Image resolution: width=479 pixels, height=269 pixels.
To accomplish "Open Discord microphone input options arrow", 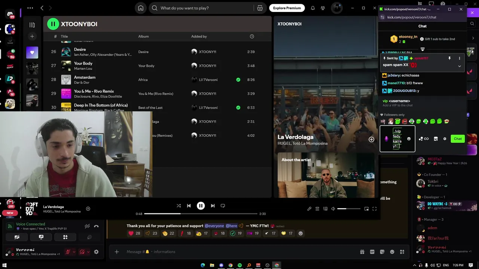I will pos(74,252).
